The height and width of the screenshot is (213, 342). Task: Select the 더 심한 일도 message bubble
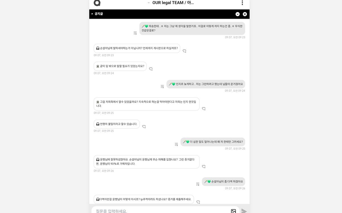pos(213,142)
